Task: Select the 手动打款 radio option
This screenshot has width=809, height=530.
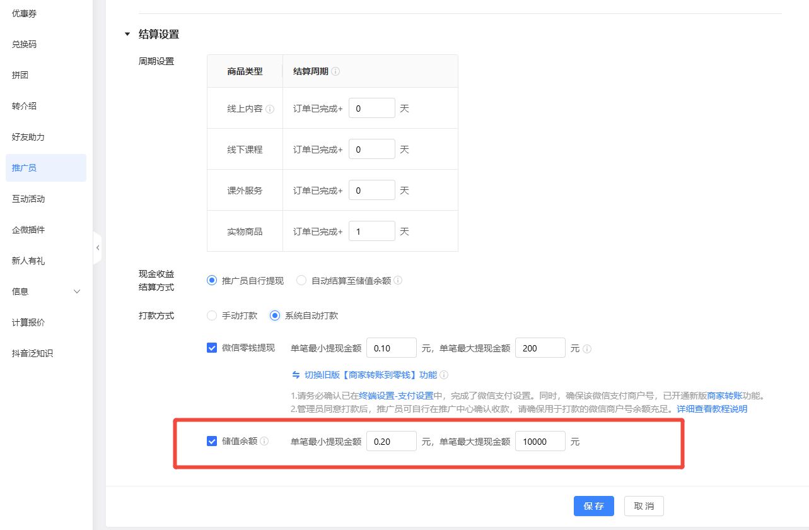Action: (x=212, y=315)
